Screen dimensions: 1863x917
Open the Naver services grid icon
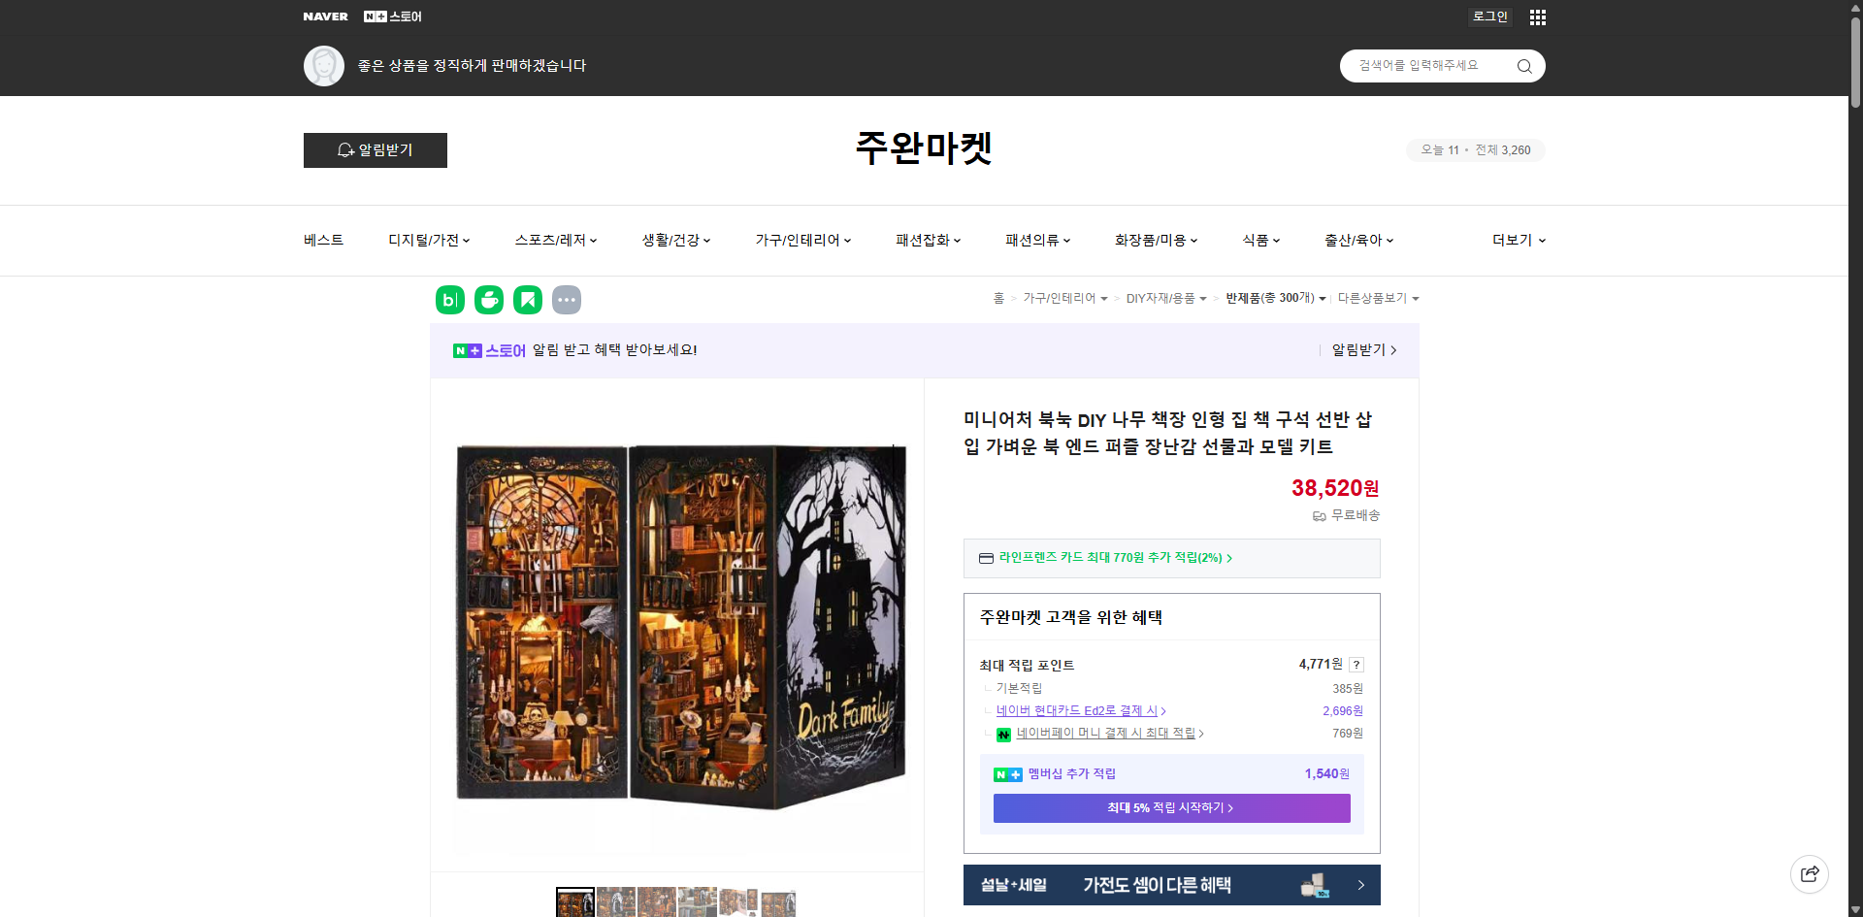tap(1537, 16)
